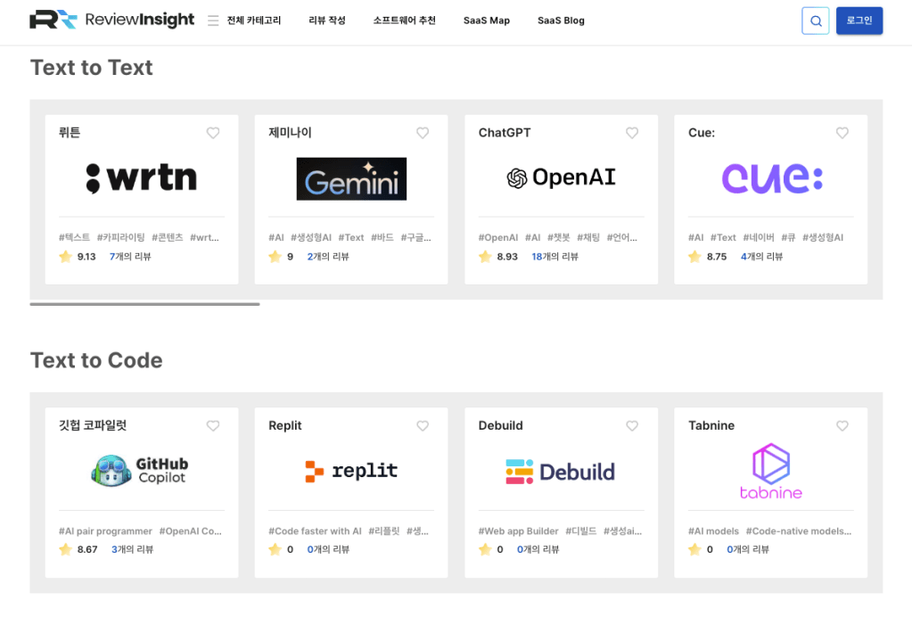Screen dimensions: 912x617
Task: Click the search magnifier icon
Action: [x=815, y=21]
